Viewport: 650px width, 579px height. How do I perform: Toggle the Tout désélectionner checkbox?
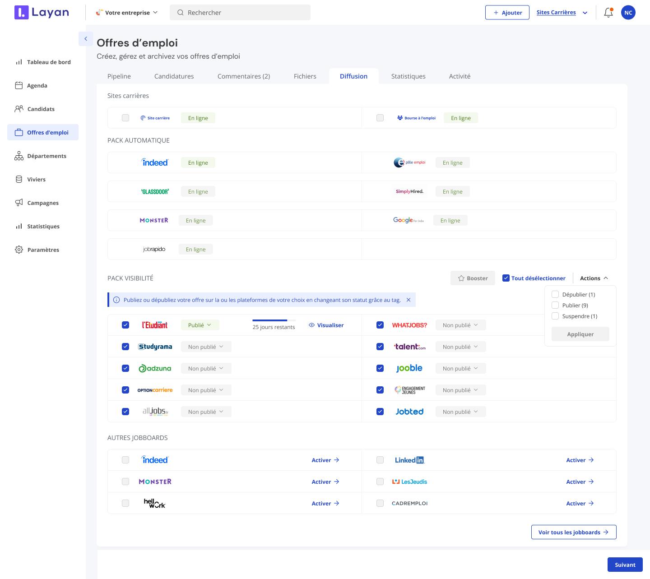pos(506,278)
